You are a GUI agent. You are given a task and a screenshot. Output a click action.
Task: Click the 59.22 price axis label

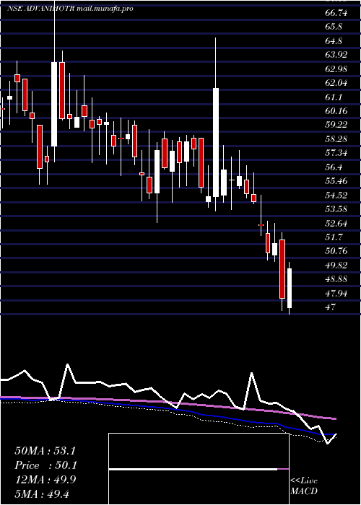(336, 125)
